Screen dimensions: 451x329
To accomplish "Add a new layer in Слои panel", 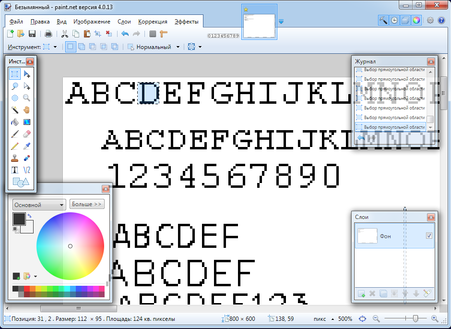I will click(x=361, y=293).
